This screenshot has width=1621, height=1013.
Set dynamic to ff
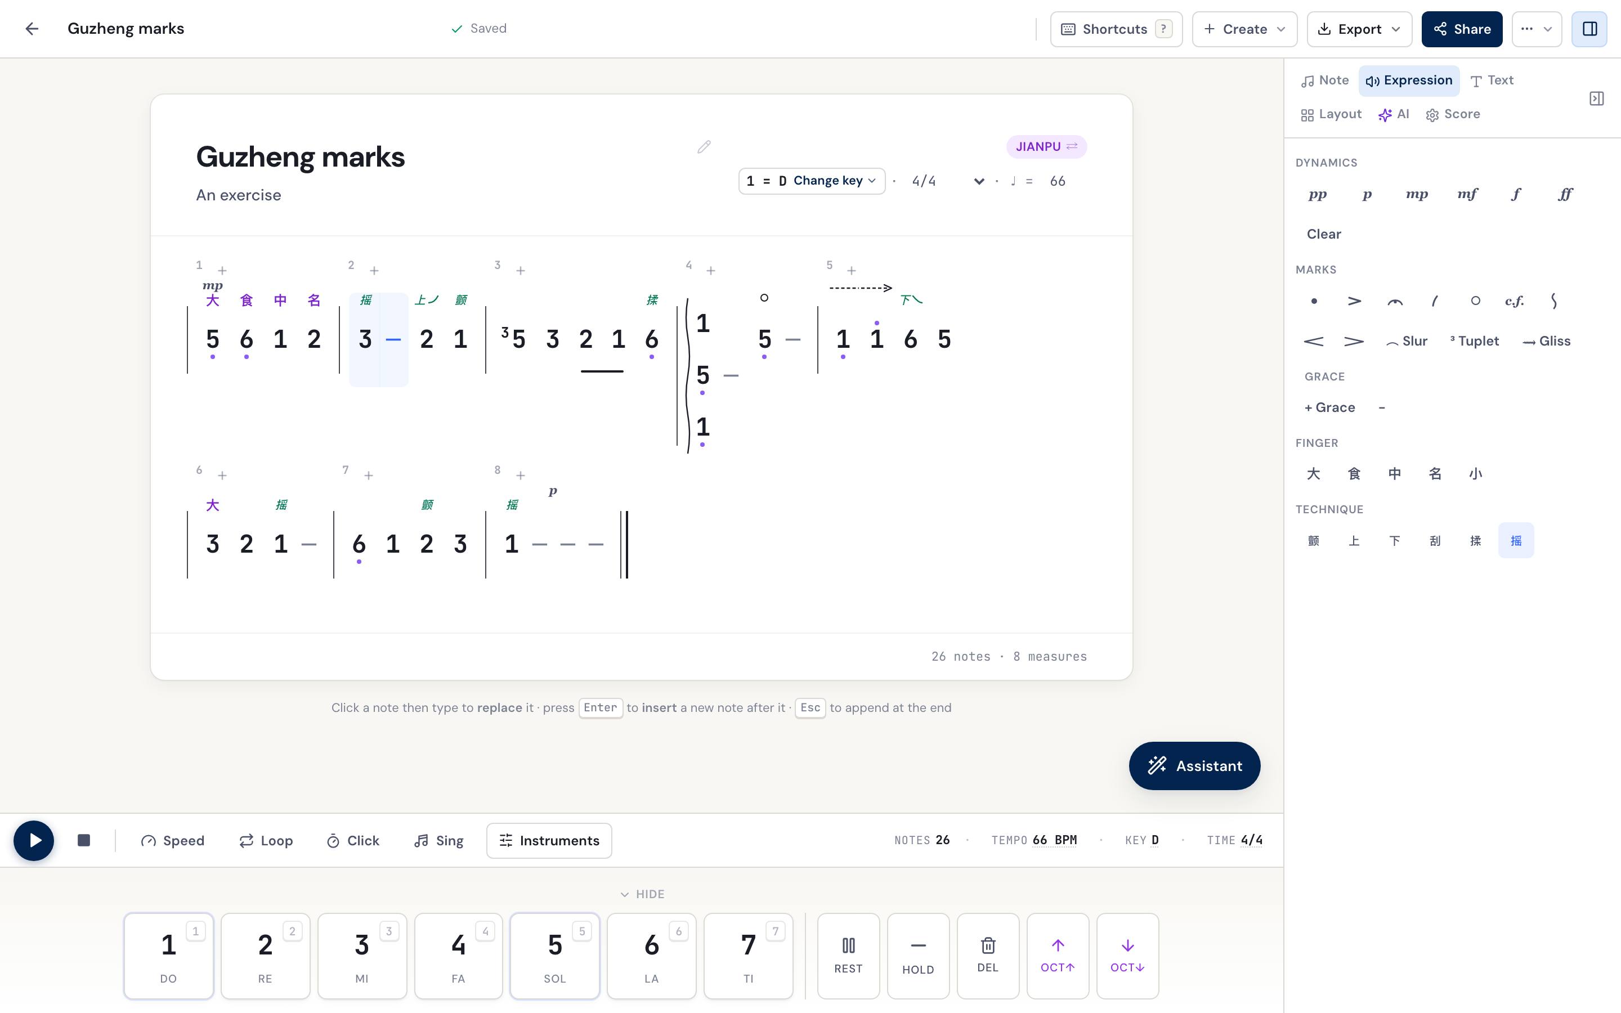tap(1565, 194)
